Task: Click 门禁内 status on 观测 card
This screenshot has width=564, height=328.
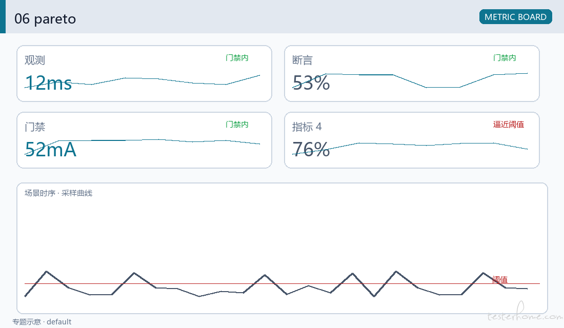Action: (x=237, y=58)
